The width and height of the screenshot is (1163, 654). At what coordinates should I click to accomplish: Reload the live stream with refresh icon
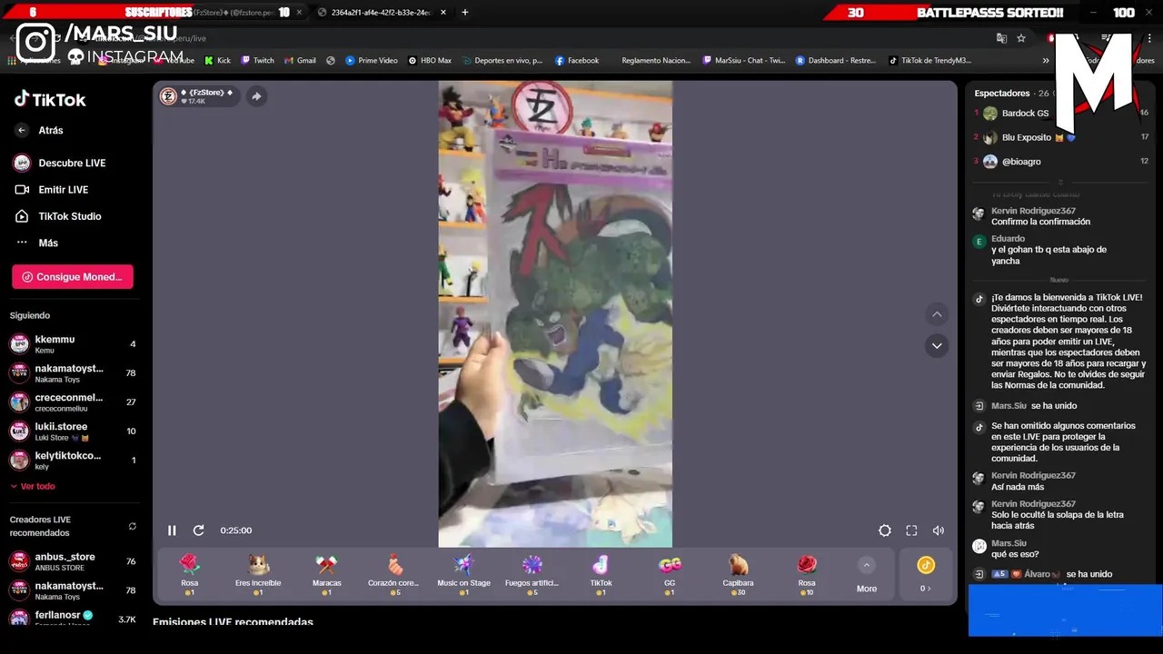coord(198,530)
